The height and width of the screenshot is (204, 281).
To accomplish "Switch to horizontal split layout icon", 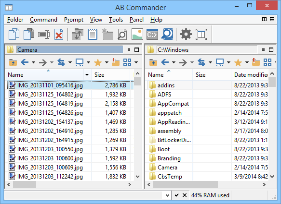I will [x=272, y=19].
